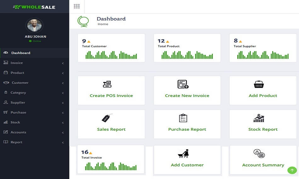Image resolution: width=299 pixels, height=179 pixels.
Task: Click the Accounts edit icon
Action: point(6,132)
